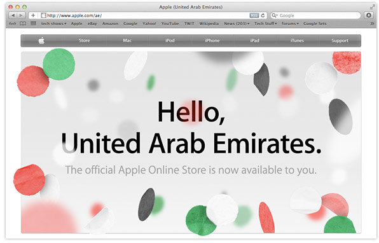This screenshot has height=243, width=379.
Task: Open the Wikipedia bookmark
Action: [x=209, y=24]
